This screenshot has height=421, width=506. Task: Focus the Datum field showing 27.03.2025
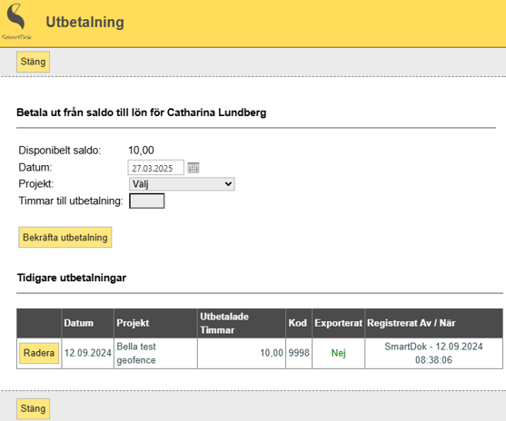click(156, 168)
